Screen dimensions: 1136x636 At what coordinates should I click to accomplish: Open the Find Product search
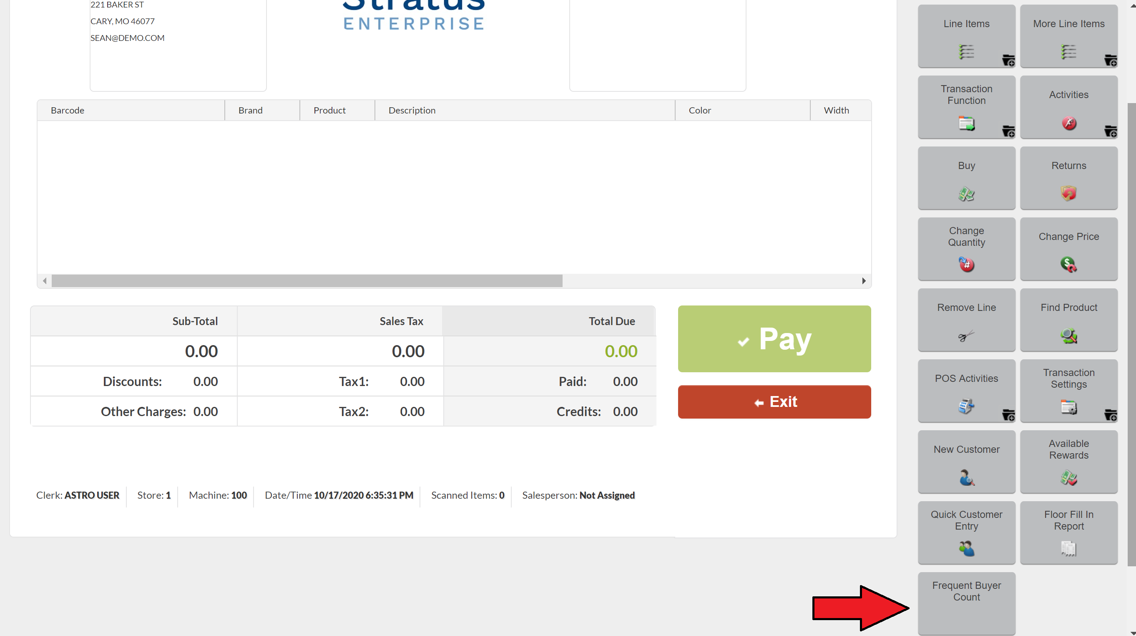point(1068,320)
